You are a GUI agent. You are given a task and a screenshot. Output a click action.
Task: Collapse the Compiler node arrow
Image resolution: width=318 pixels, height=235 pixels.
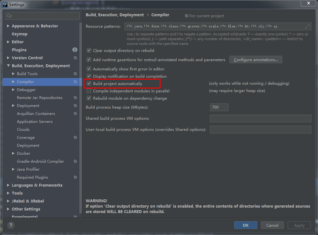(13, 82)
